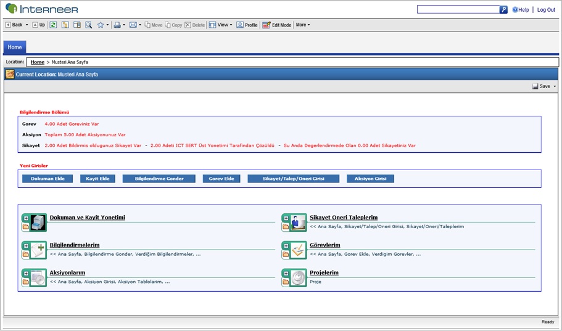Screen dimensions: 562x331
Task: Click the toolbar search magnifier icon
Action: (89, 25)
